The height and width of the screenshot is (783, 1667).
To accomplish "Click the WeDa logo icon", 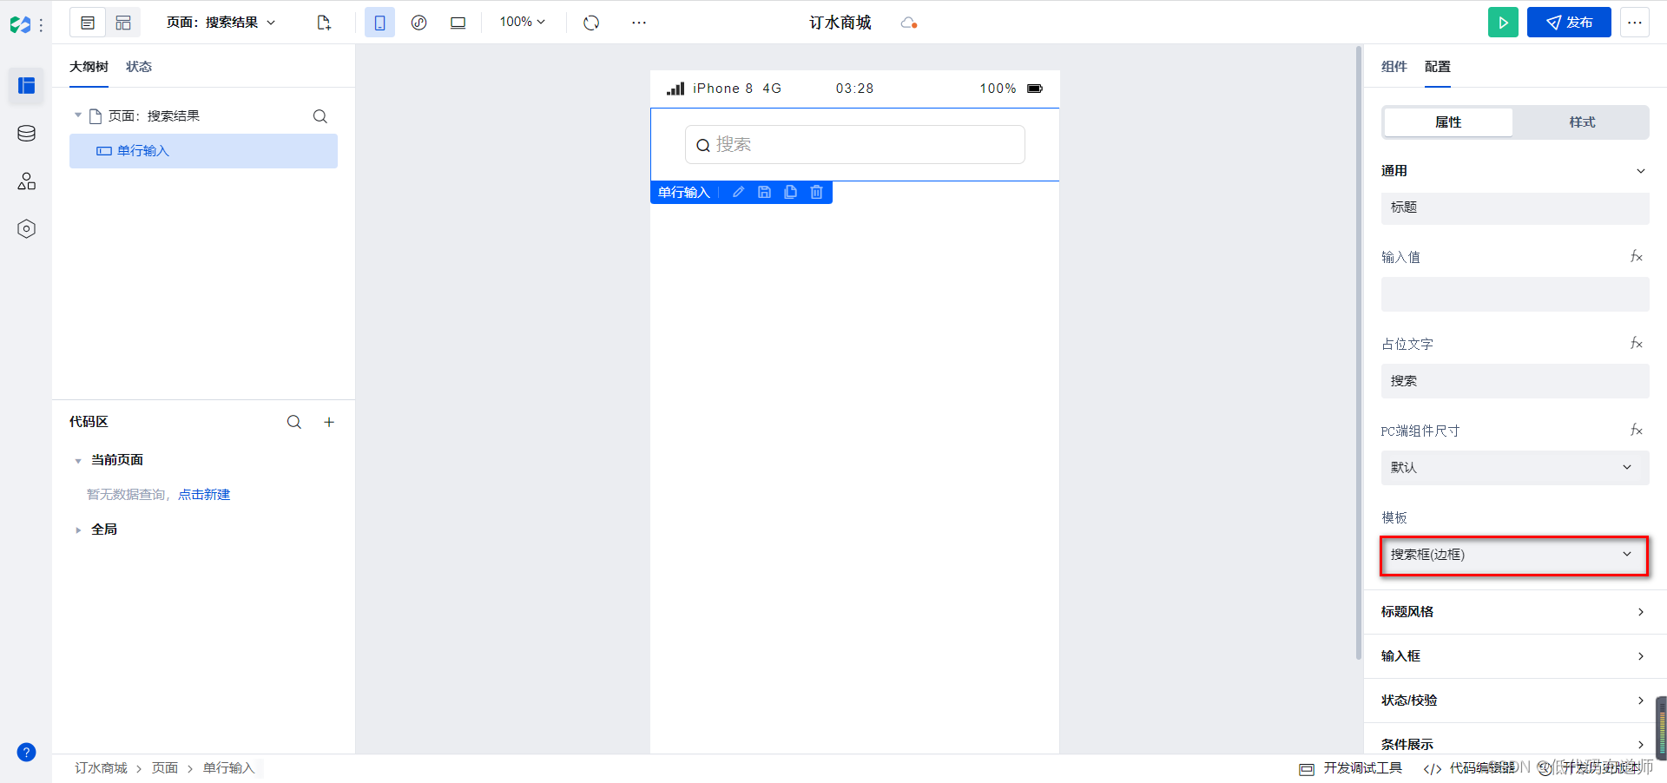I will [21, 25].
